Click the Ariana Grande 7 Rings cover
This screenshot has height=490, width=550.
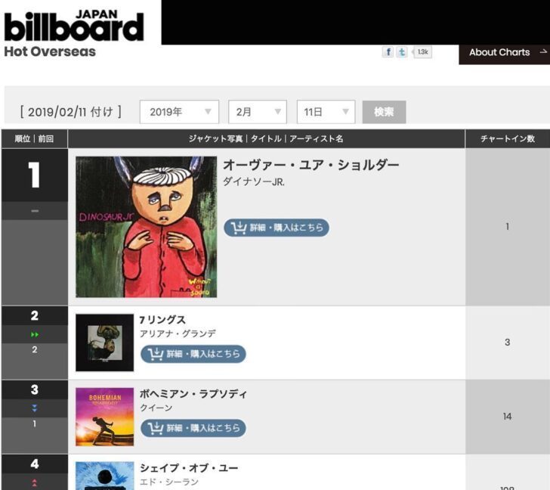tap(104, 343)
